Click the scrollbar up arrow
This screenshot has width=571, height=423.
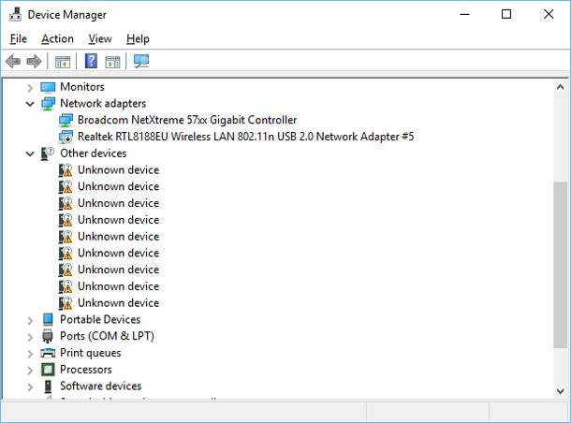pos(561,87)
